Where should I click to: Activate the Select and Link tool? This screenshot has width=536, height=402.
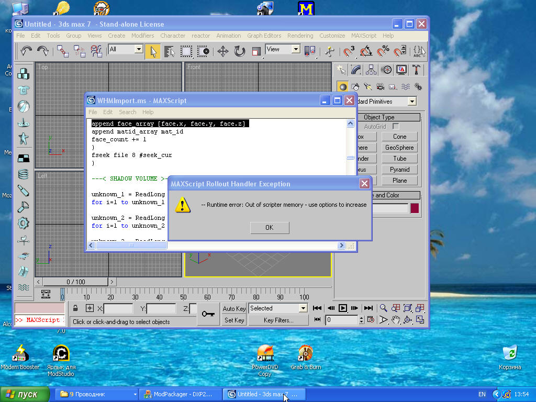63,51
